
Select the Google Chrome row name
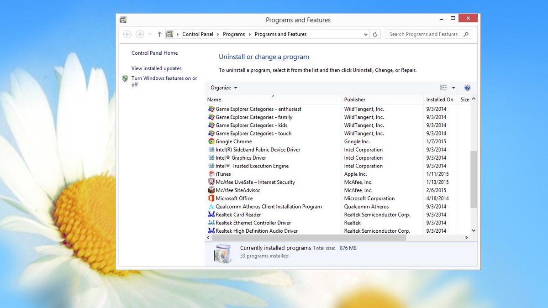tap(234, 141)
